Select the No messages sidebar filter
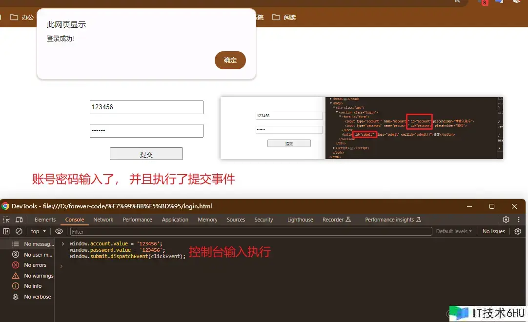 pos(27,244)
